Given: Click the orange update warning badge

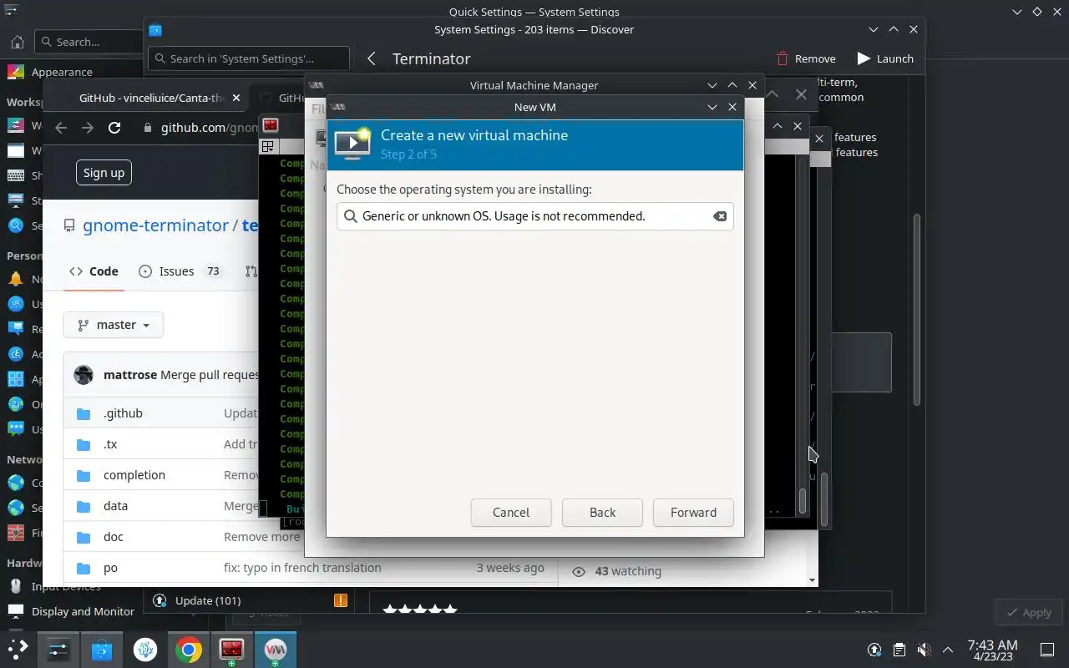Looking at the screenshot, I should coord(340,600).
